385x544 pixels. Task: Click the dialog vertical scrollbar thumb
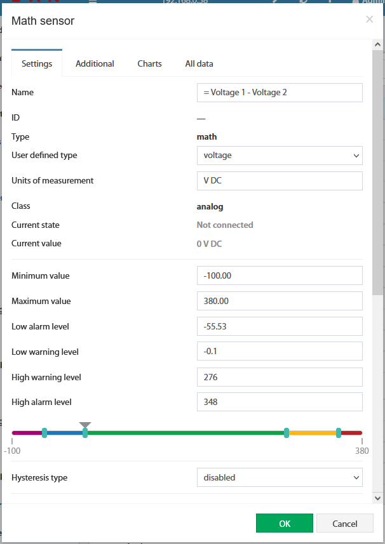pos(377,173)
